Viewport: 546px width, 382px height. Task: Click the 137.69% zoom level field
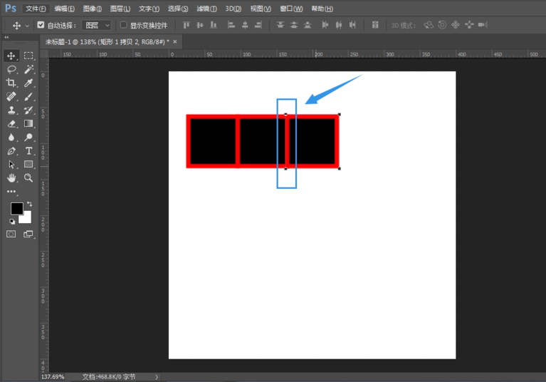(x=53, y=377)
